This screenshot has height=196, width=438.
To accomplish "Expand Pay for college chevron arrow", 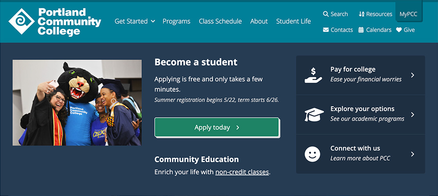I will (413, 75).
